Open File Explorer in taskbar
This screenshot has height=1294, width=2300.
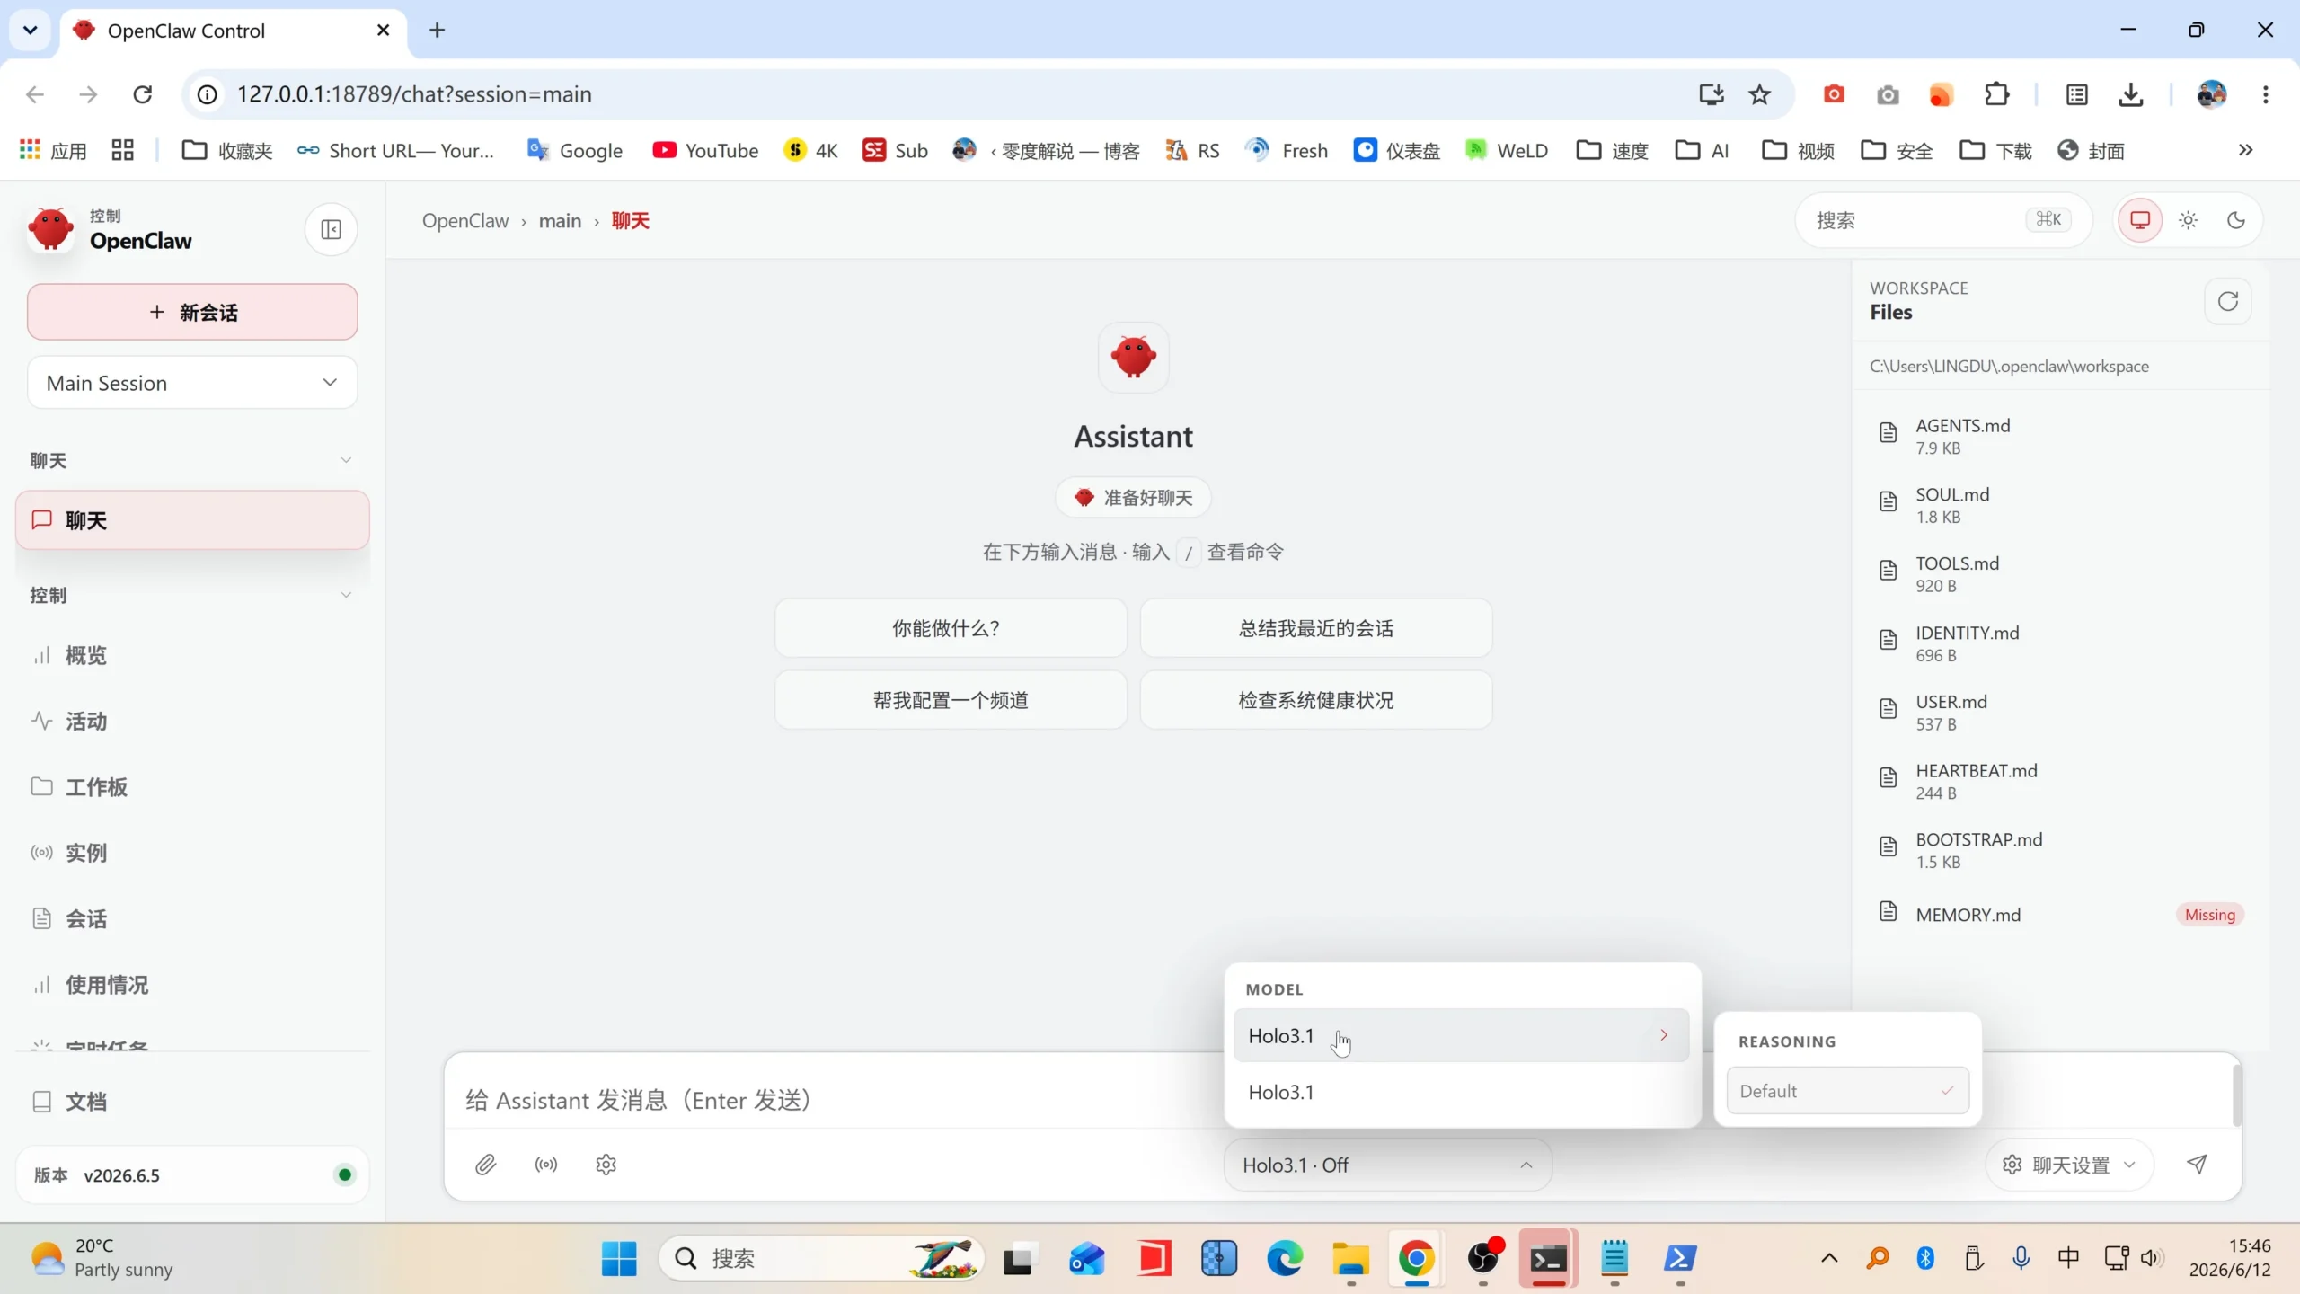pyautogui.click(x=1350, y=1258)
